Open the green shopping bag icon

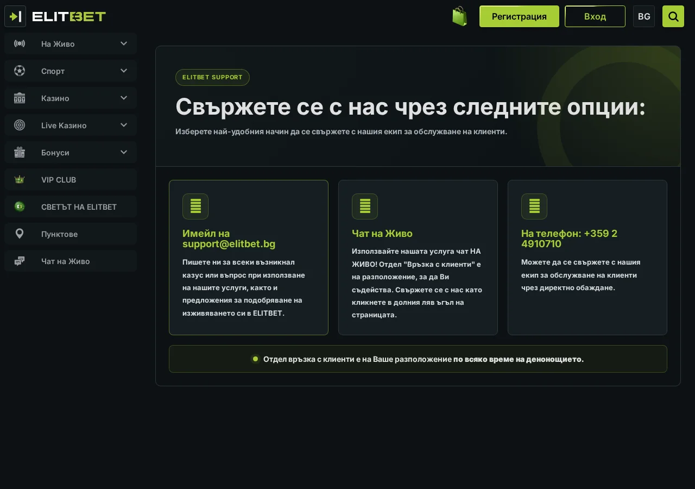pyautogui.click(x=460, y=16)
